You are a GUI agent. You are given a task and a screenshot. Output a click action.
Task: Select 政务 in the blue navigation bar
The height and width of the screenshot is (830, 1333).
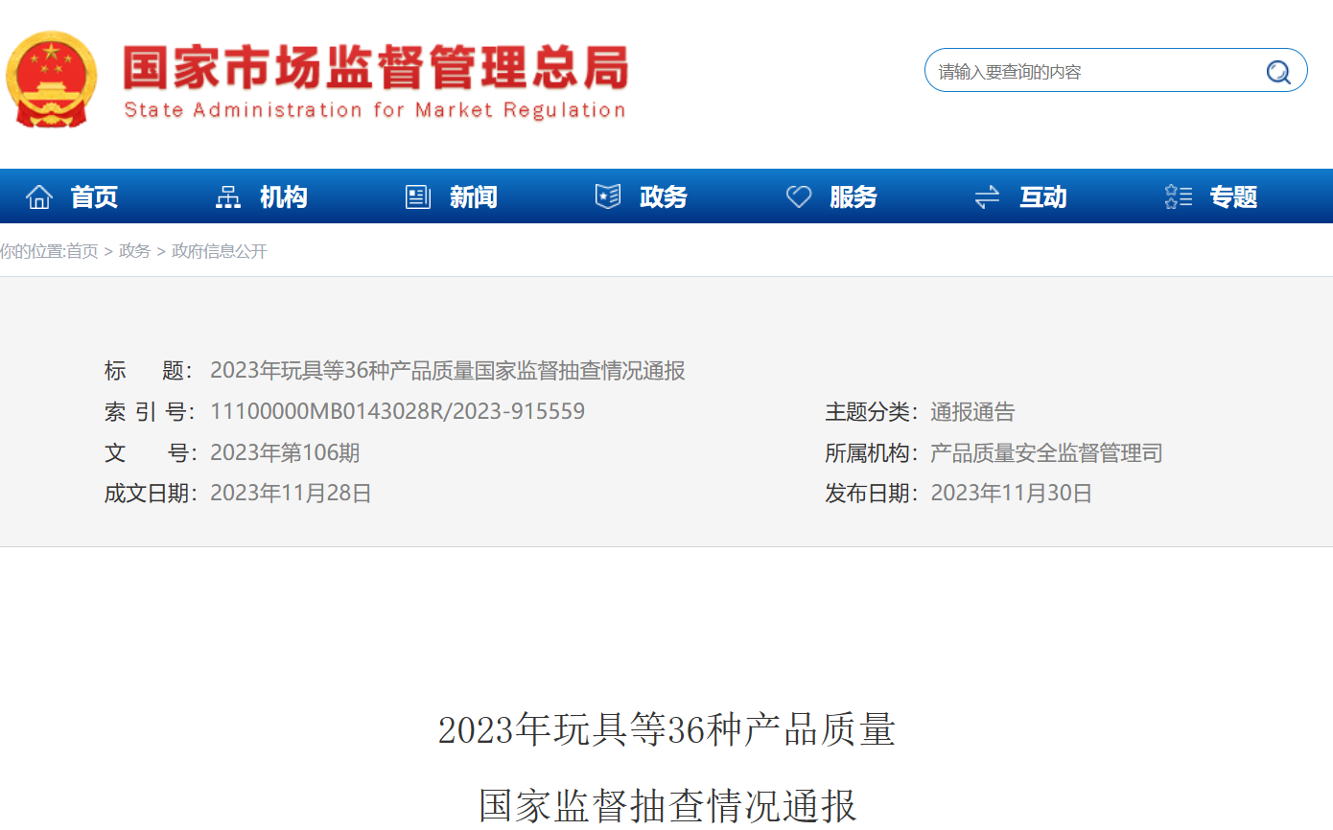664,197
